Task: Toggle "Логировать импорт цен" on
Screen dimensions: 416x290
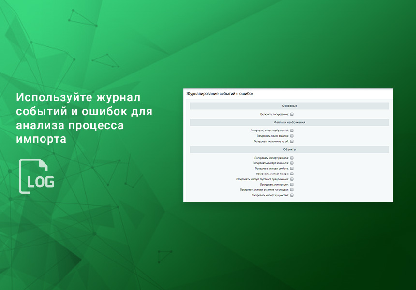Action: pyautogui.click(x=292, y=185)
